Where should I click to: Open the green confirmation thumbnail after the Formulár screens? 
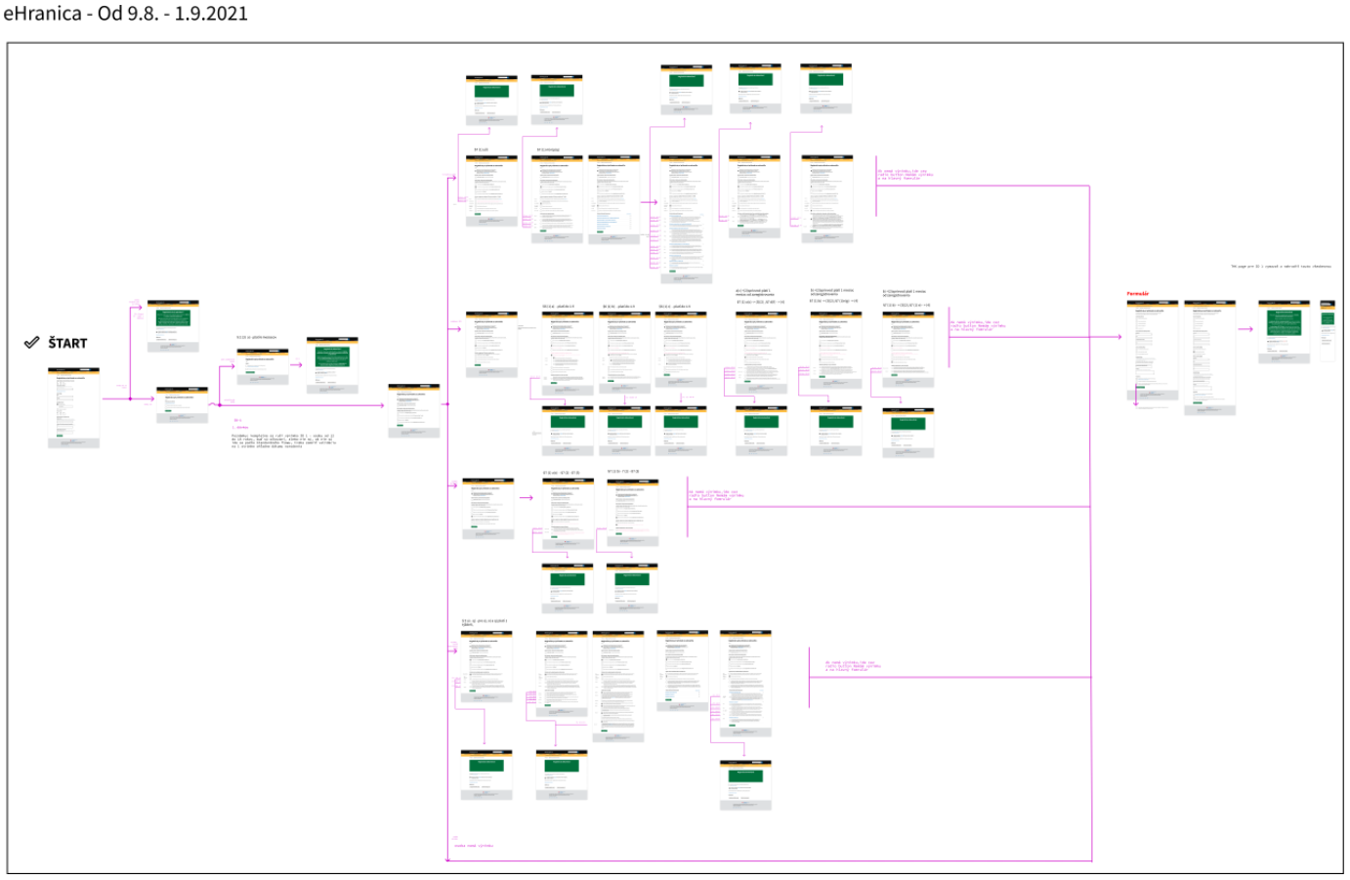[x=1284, y=332]
